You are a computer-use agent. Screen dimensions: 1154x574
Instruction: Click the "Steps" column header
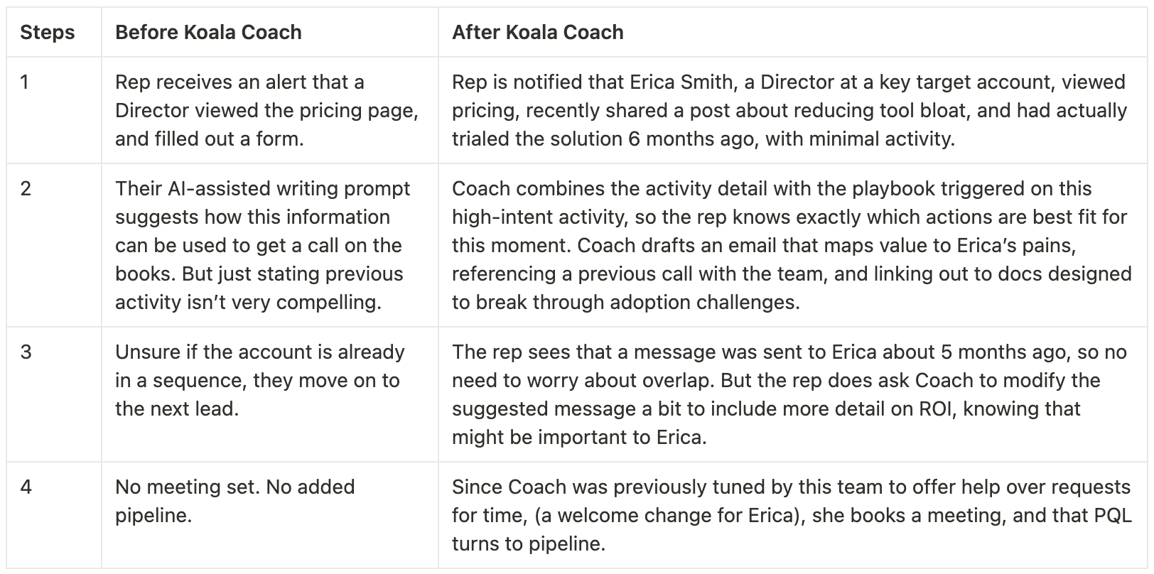47,33
